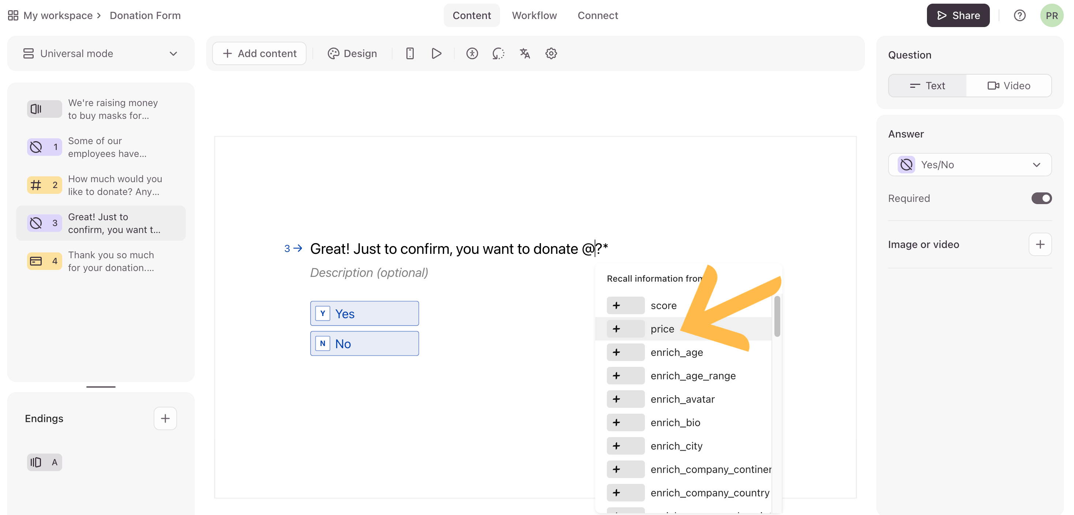Screen dimensions: 1074x515
Task: Open the form settings gear icon
Action: 551,53
